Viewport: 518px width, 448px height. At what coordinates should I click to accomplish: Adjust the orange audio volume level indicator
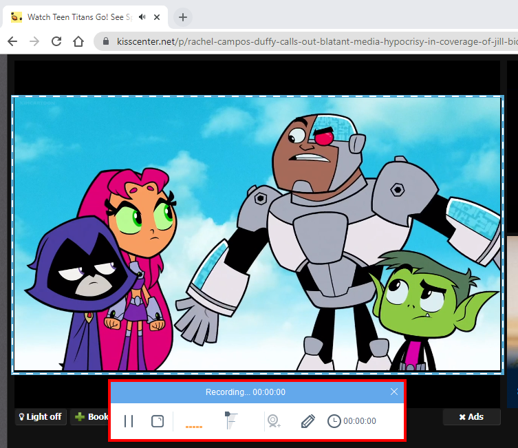tap(194, 427)
